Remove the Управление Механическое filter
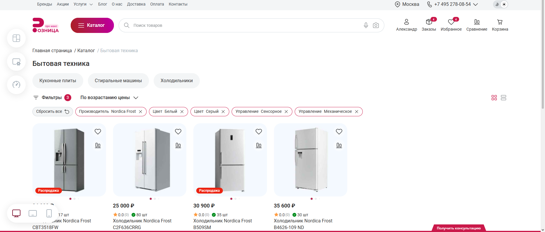The image size is (545, 232). pos(357,112)
